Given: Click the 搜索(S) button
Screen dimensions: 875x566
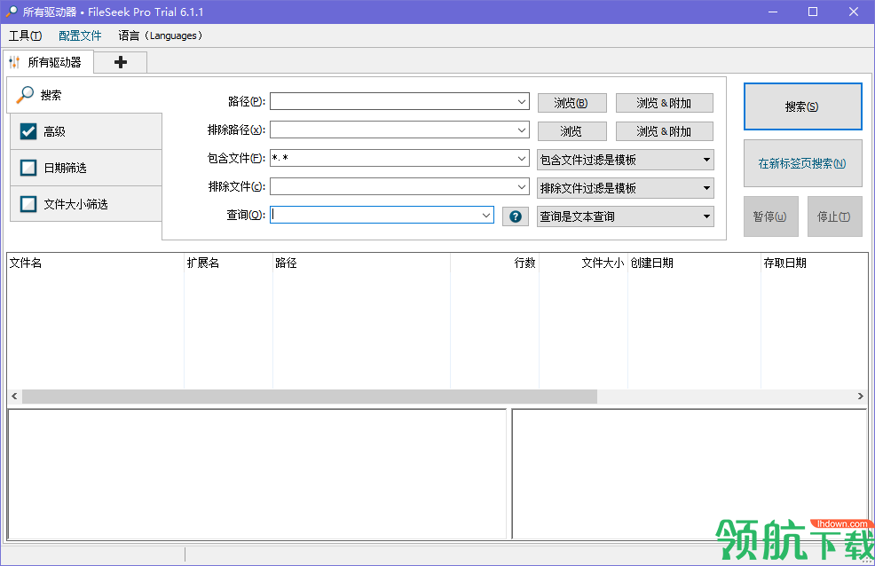Looking at the screenshot, I should click(802, 106).
